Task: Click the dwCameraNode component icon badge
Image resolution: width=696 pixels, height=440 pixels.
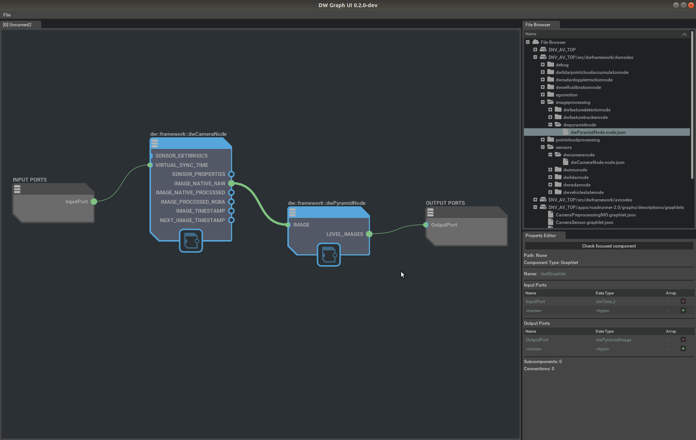Action: click(191, 241)
